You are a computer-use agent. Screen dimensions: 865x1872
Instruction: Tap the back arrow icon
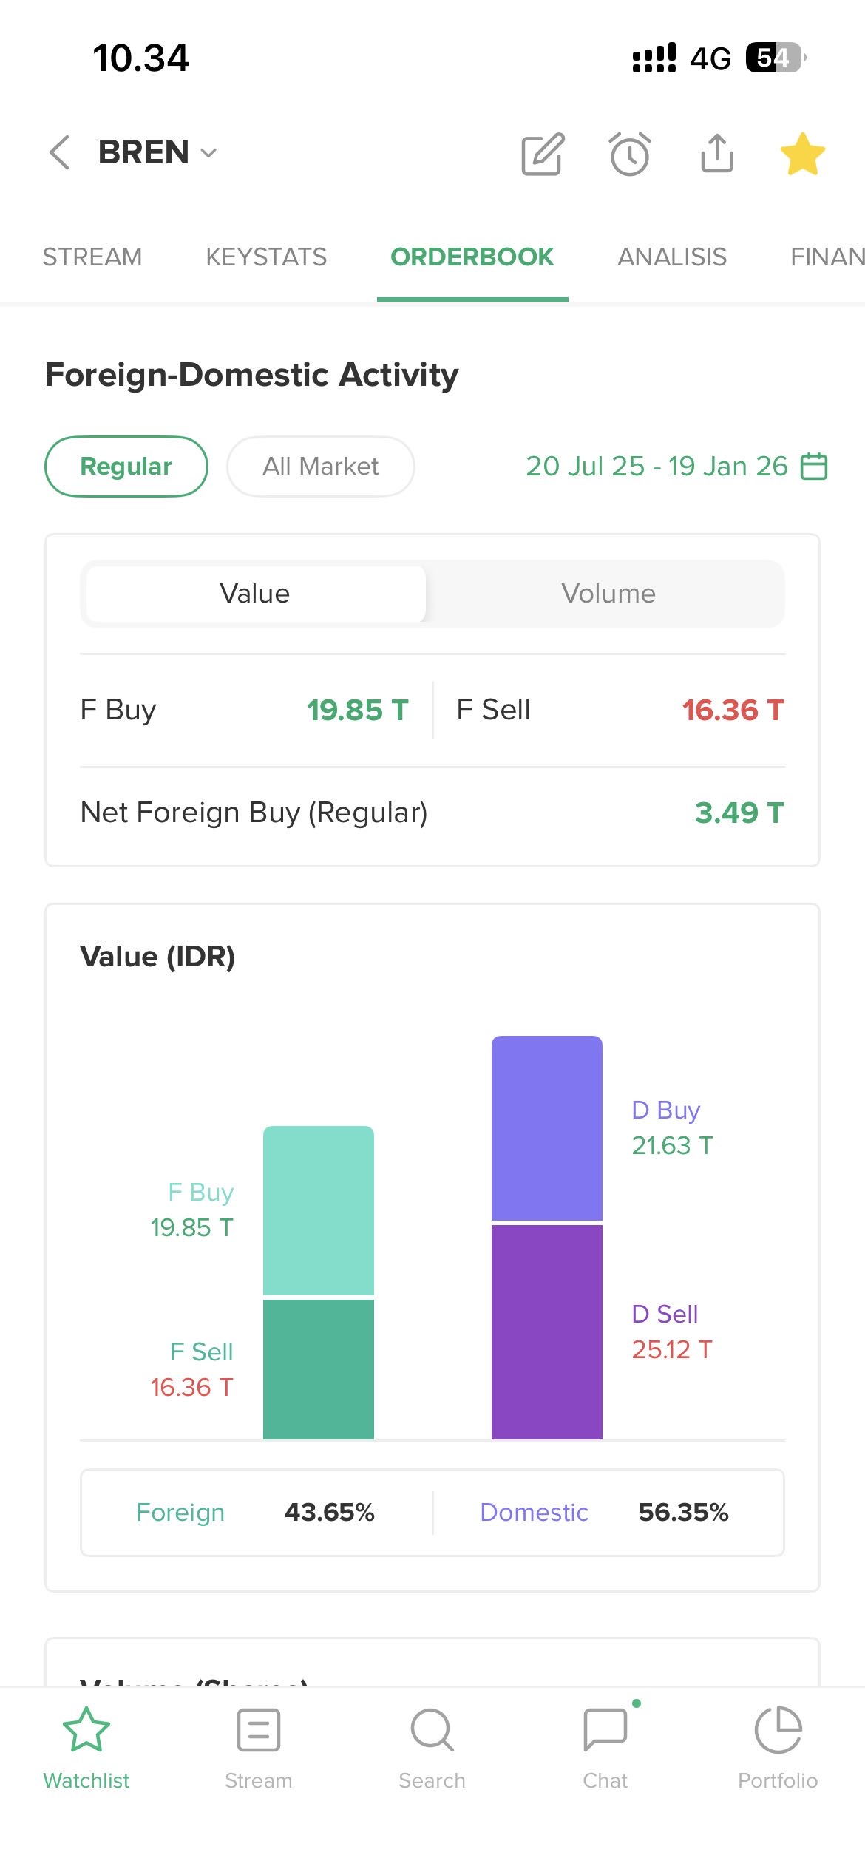point(59,153)
